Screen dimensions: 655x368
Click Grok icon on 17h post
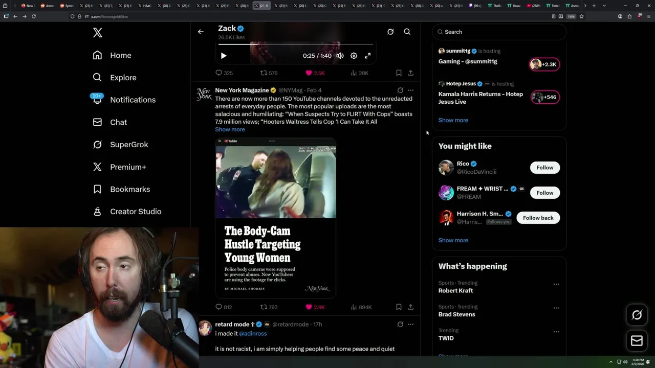[400, 325]
